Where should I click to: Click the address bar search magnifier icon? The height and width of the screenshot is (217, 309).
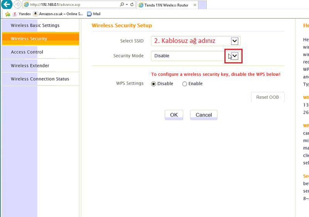[122, 5]
